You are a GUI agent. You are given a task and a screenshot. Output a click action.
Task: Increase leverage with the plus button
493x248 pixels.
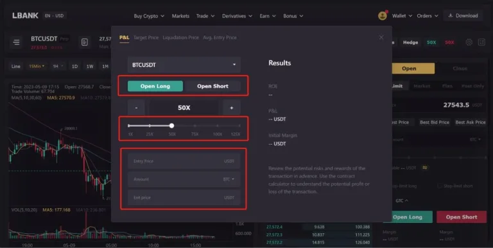point(232,108)
